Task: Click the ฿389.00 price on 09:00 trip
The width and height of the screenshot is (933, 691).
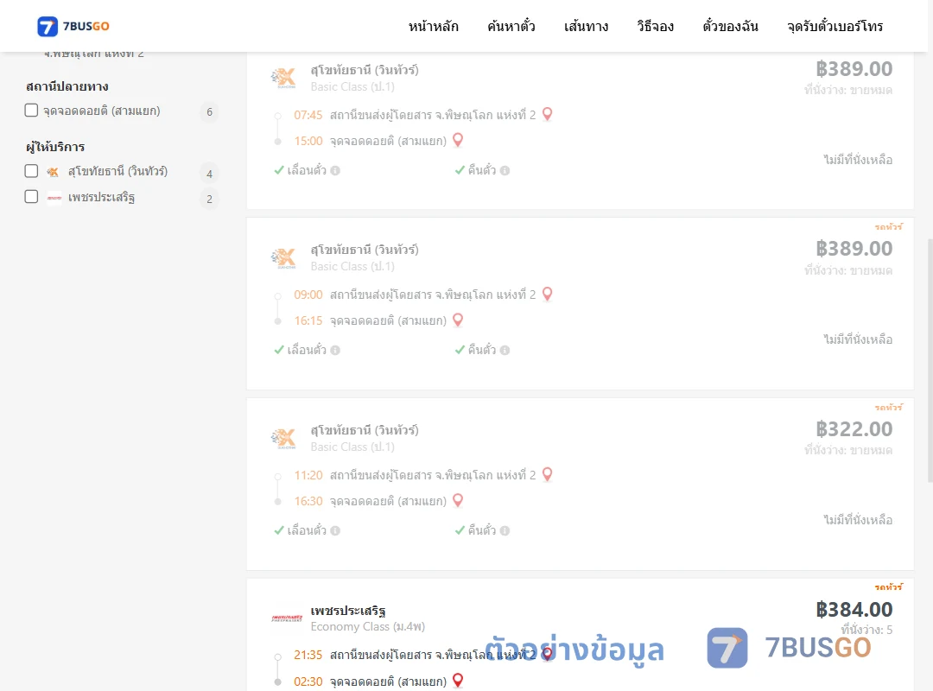Action: click(x=854, y=249)
